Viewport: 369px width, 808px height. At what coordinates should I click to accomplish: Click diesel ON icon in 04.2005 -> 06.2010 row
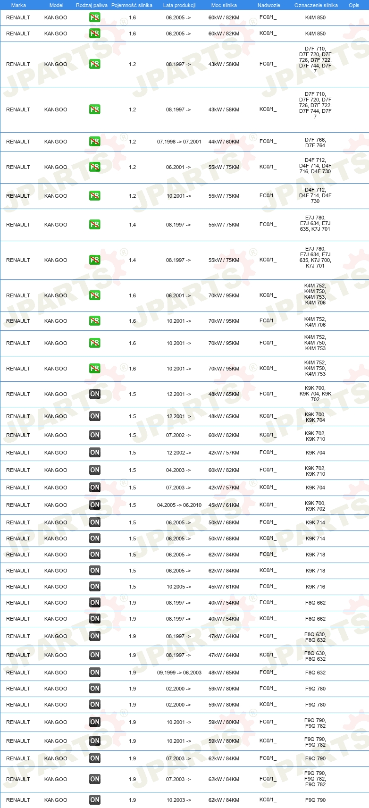(x=95, y=505)
